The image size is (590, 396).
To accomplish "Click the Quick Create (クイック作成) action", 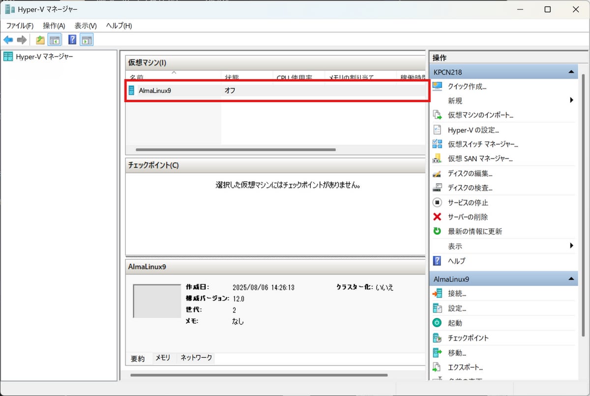I will [x=467, y=86].
